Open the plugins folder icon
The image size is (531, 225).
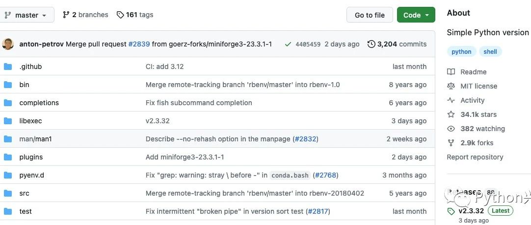pos(8,157)
